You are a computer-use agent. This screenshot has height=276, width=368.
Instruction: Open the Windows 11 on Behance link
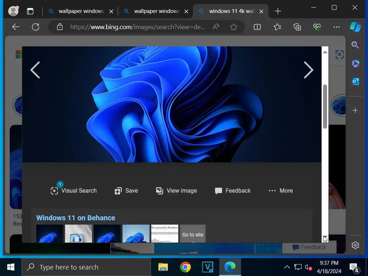(76, 218)
